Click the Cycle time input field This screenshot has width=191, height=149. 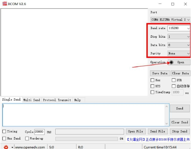[x=39, y=132]
